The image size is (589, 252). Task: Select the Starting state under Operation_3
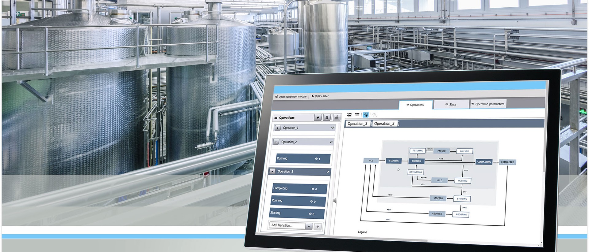(297, 213)
